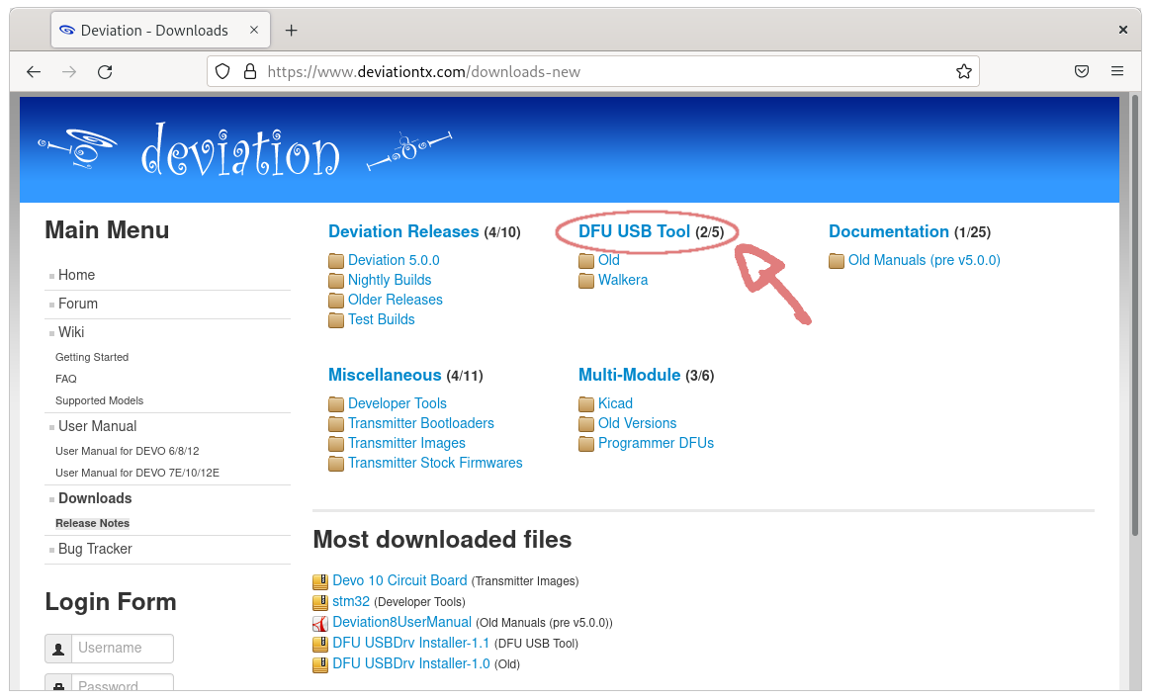Open User Manual for DEVO 6/8/12
The height and width of the screenshot is (700, 1151).
click(127, 451)
